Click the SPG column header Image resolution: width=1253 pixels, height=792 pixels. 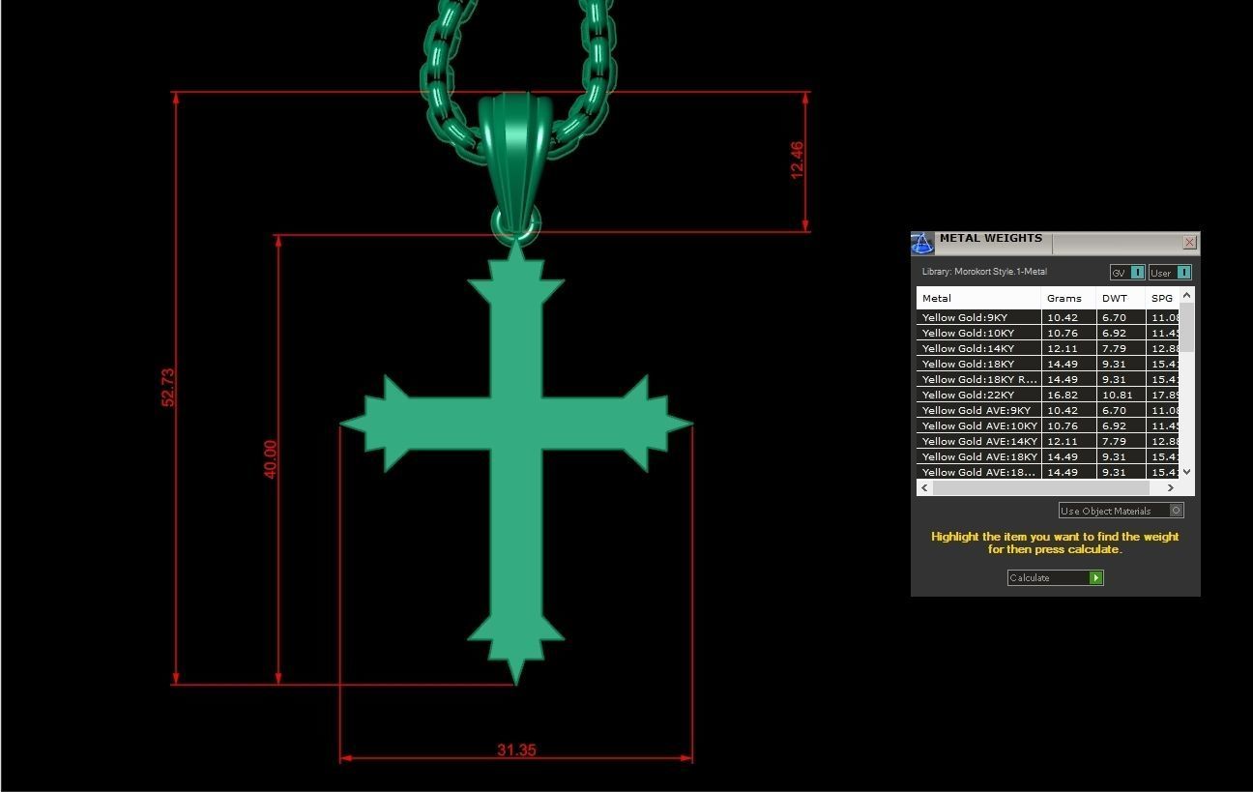coord(1162,298)
